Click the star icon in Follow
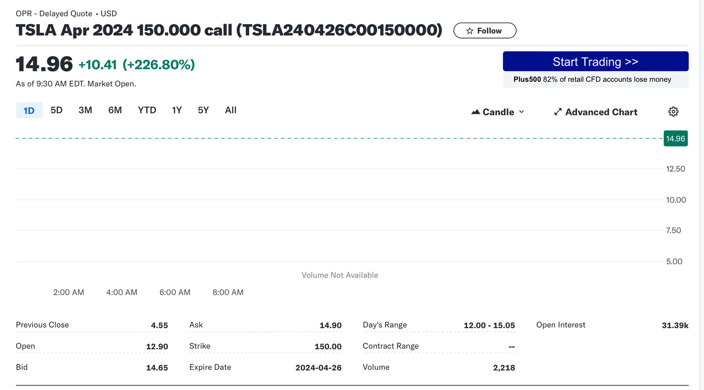This screenshot has height=390, width=704. click(469, 31)
